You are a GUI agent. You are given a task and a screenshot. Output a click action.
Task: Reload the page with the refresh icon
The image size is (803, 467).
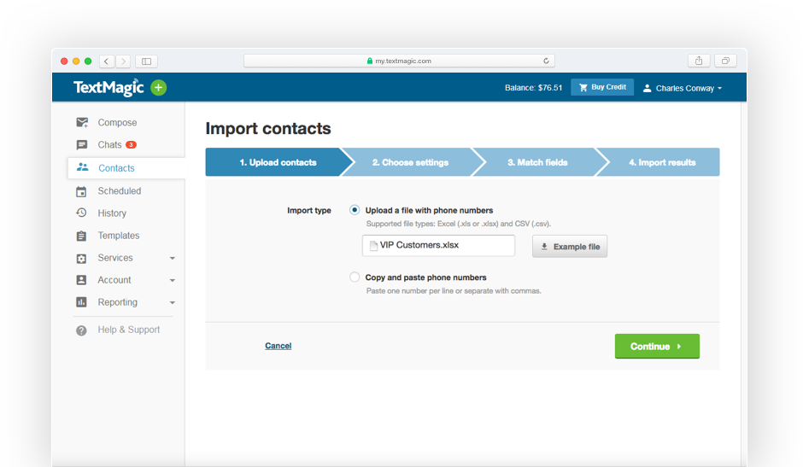click(546, 61)
